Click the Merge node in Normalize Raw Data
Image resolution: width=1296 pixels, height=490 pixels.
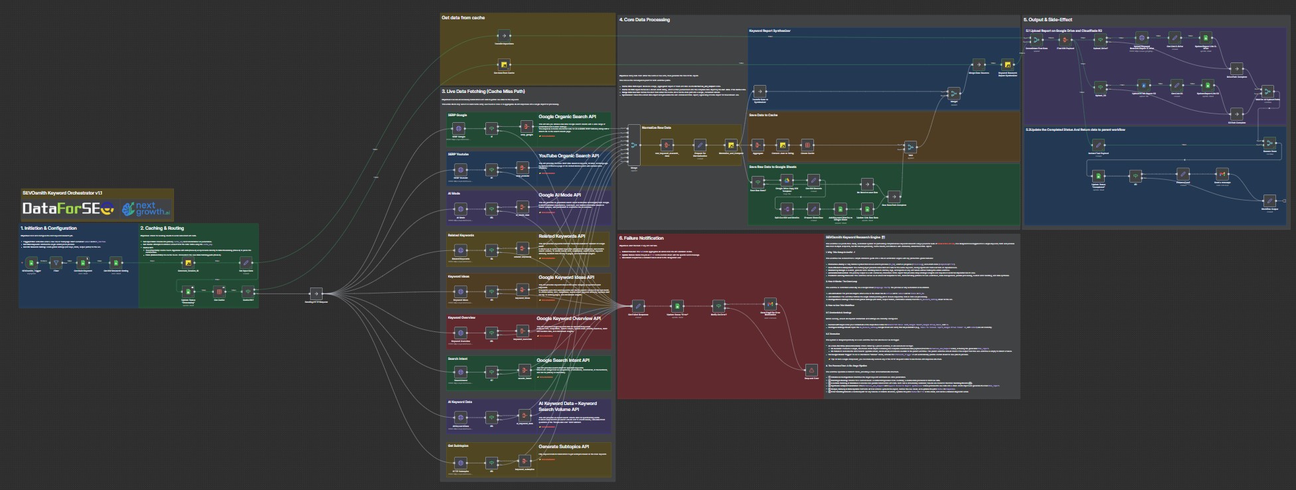pos(633,145)
